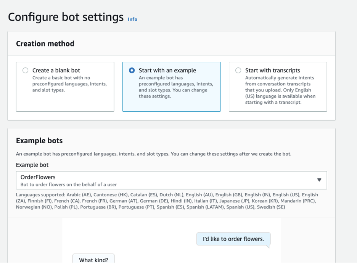357x263 pixels.
Task: Click the dropdown arrow of Example bot
Action: click(319, 180)
